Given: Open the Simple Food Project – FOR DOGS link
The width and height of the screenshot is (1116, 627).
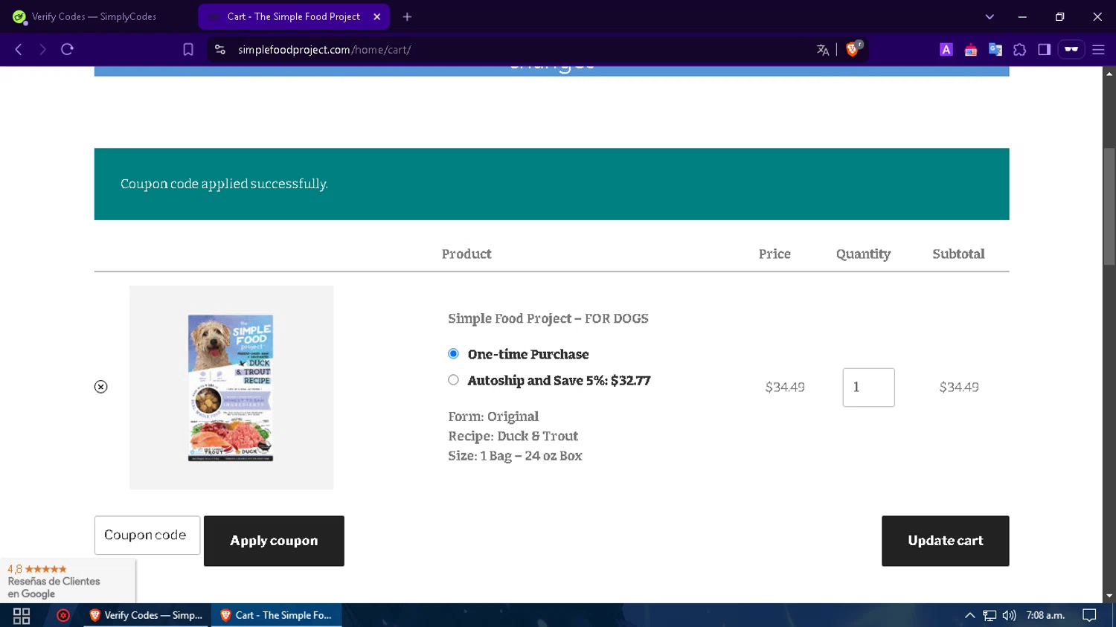Looking at the screenshot, I should point(548,318).
